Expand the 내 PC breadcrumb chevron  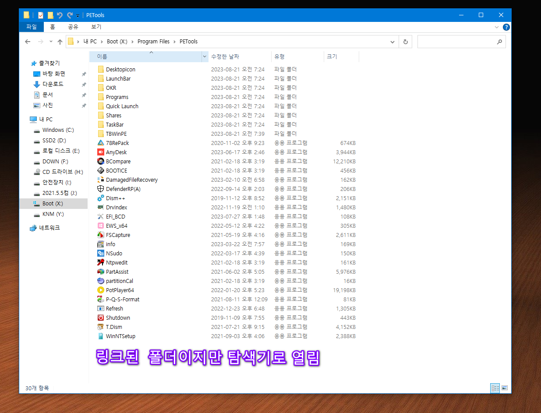point(102,42)
